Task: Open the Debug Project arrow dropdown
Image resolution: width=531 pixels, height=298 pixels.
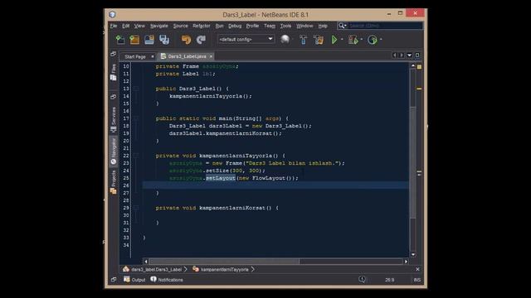Action: pos(362,40)
